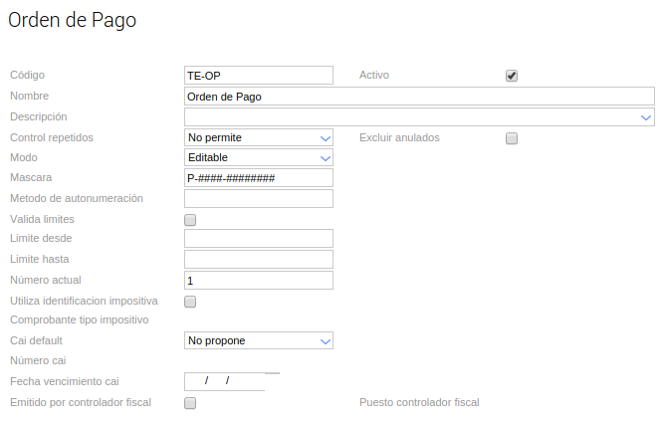Focus the Nombre text field

click(419, 97)
